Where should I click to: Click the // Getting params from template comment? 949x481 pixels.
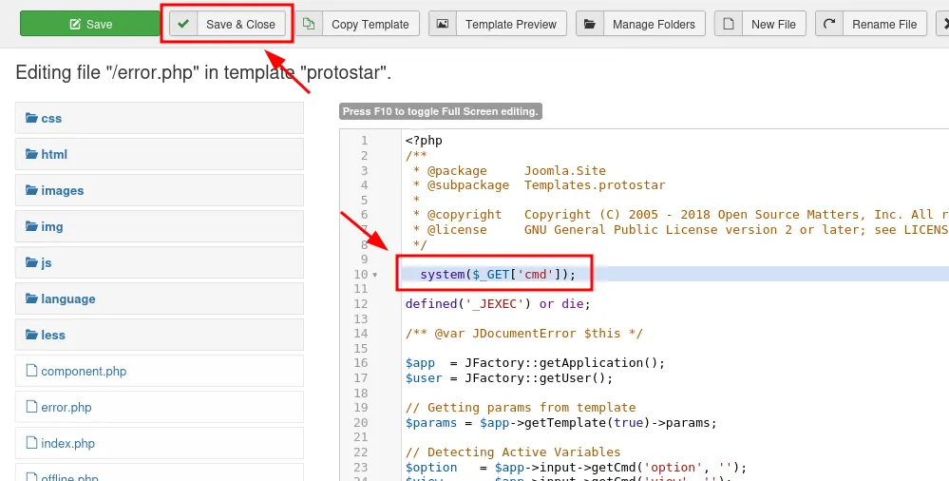click(x=521, y=408)
